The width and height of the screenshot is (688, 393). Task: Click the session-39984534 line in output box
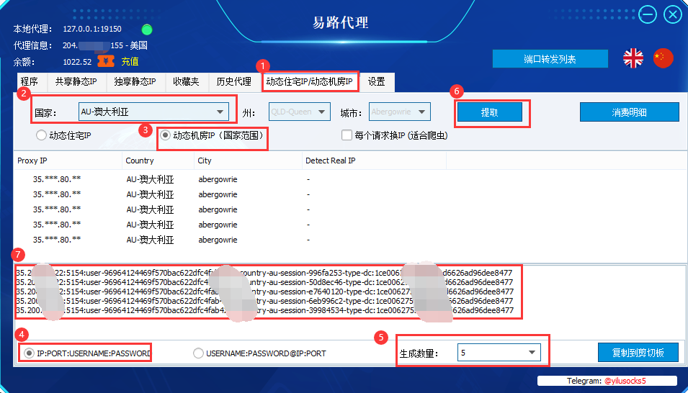(264, 310)
